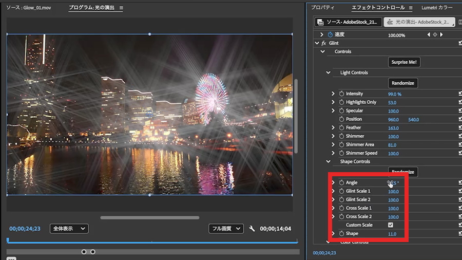Collapse the Shape Controls group
462x260 pixels.
328,161
